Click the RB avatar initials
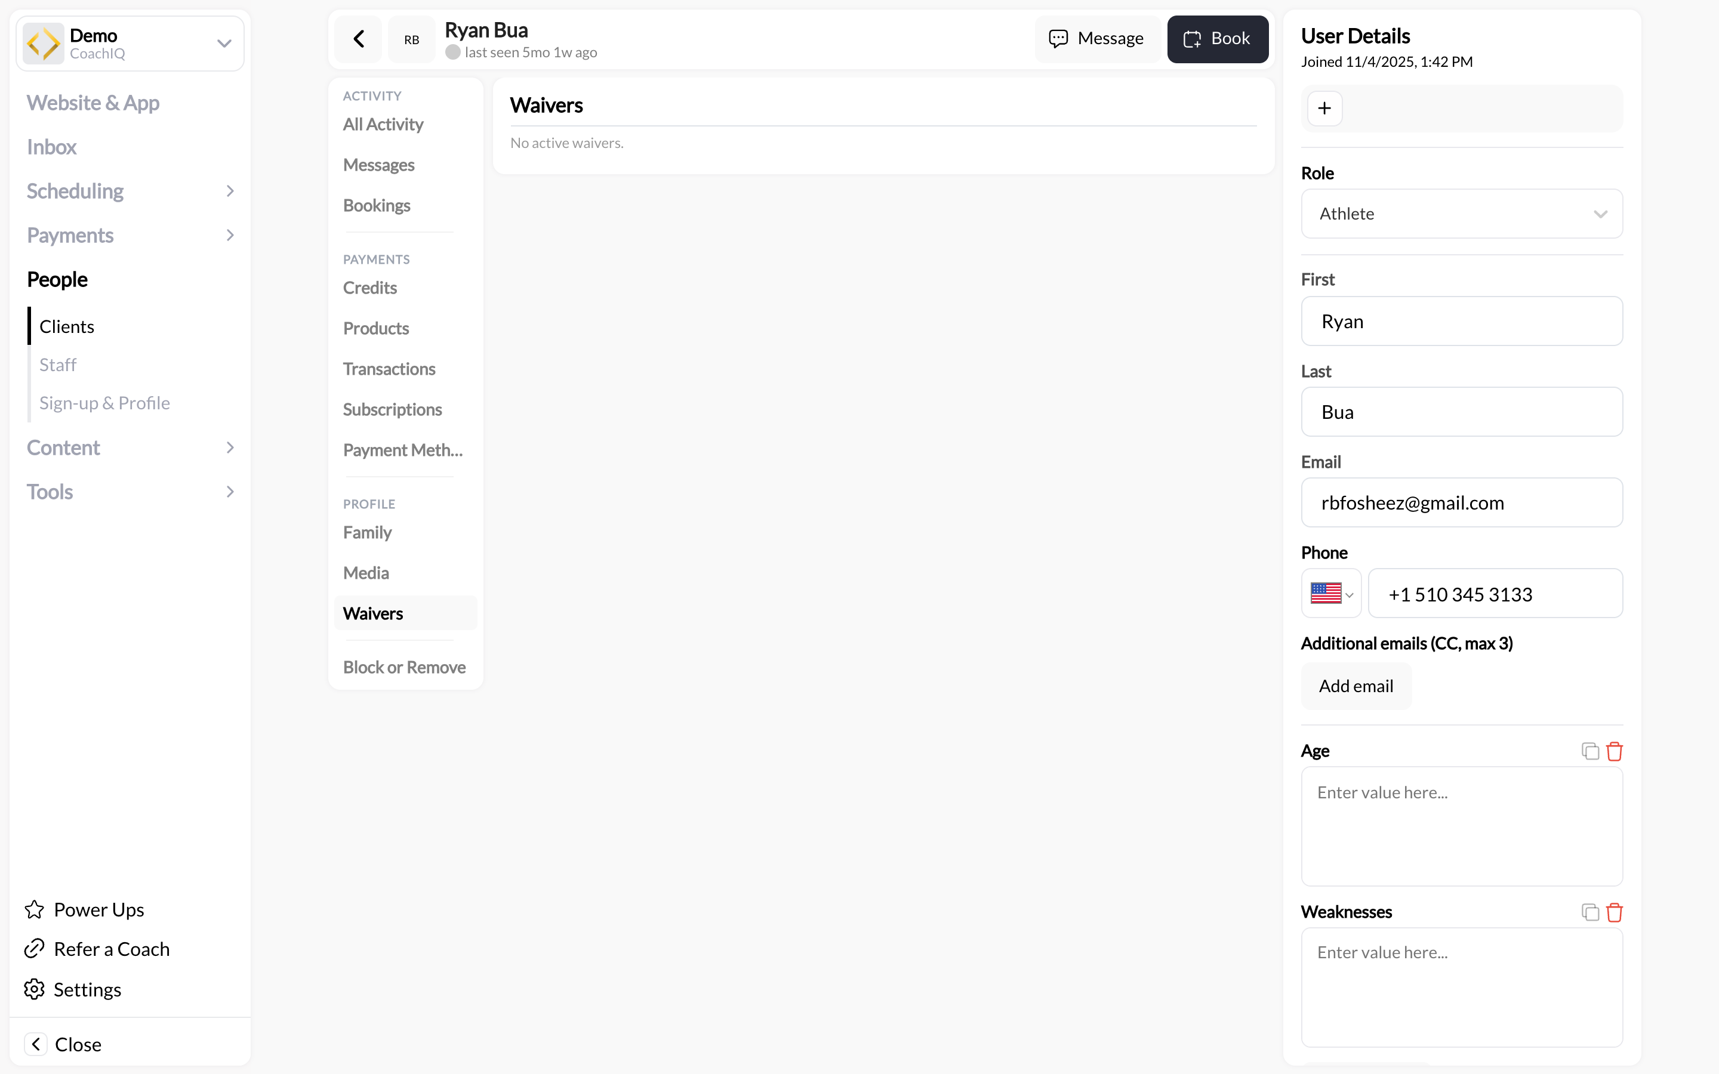Image resolution: width=1719 pixels, height=1074 pixels. pos(411,40)
